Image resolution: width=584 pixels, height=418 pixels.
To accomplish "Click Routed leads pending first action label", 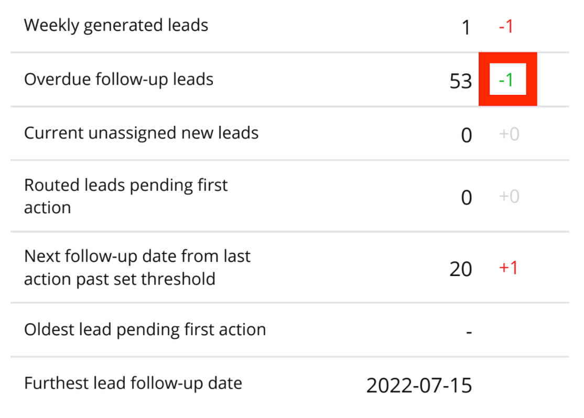I will pos(126,196).
